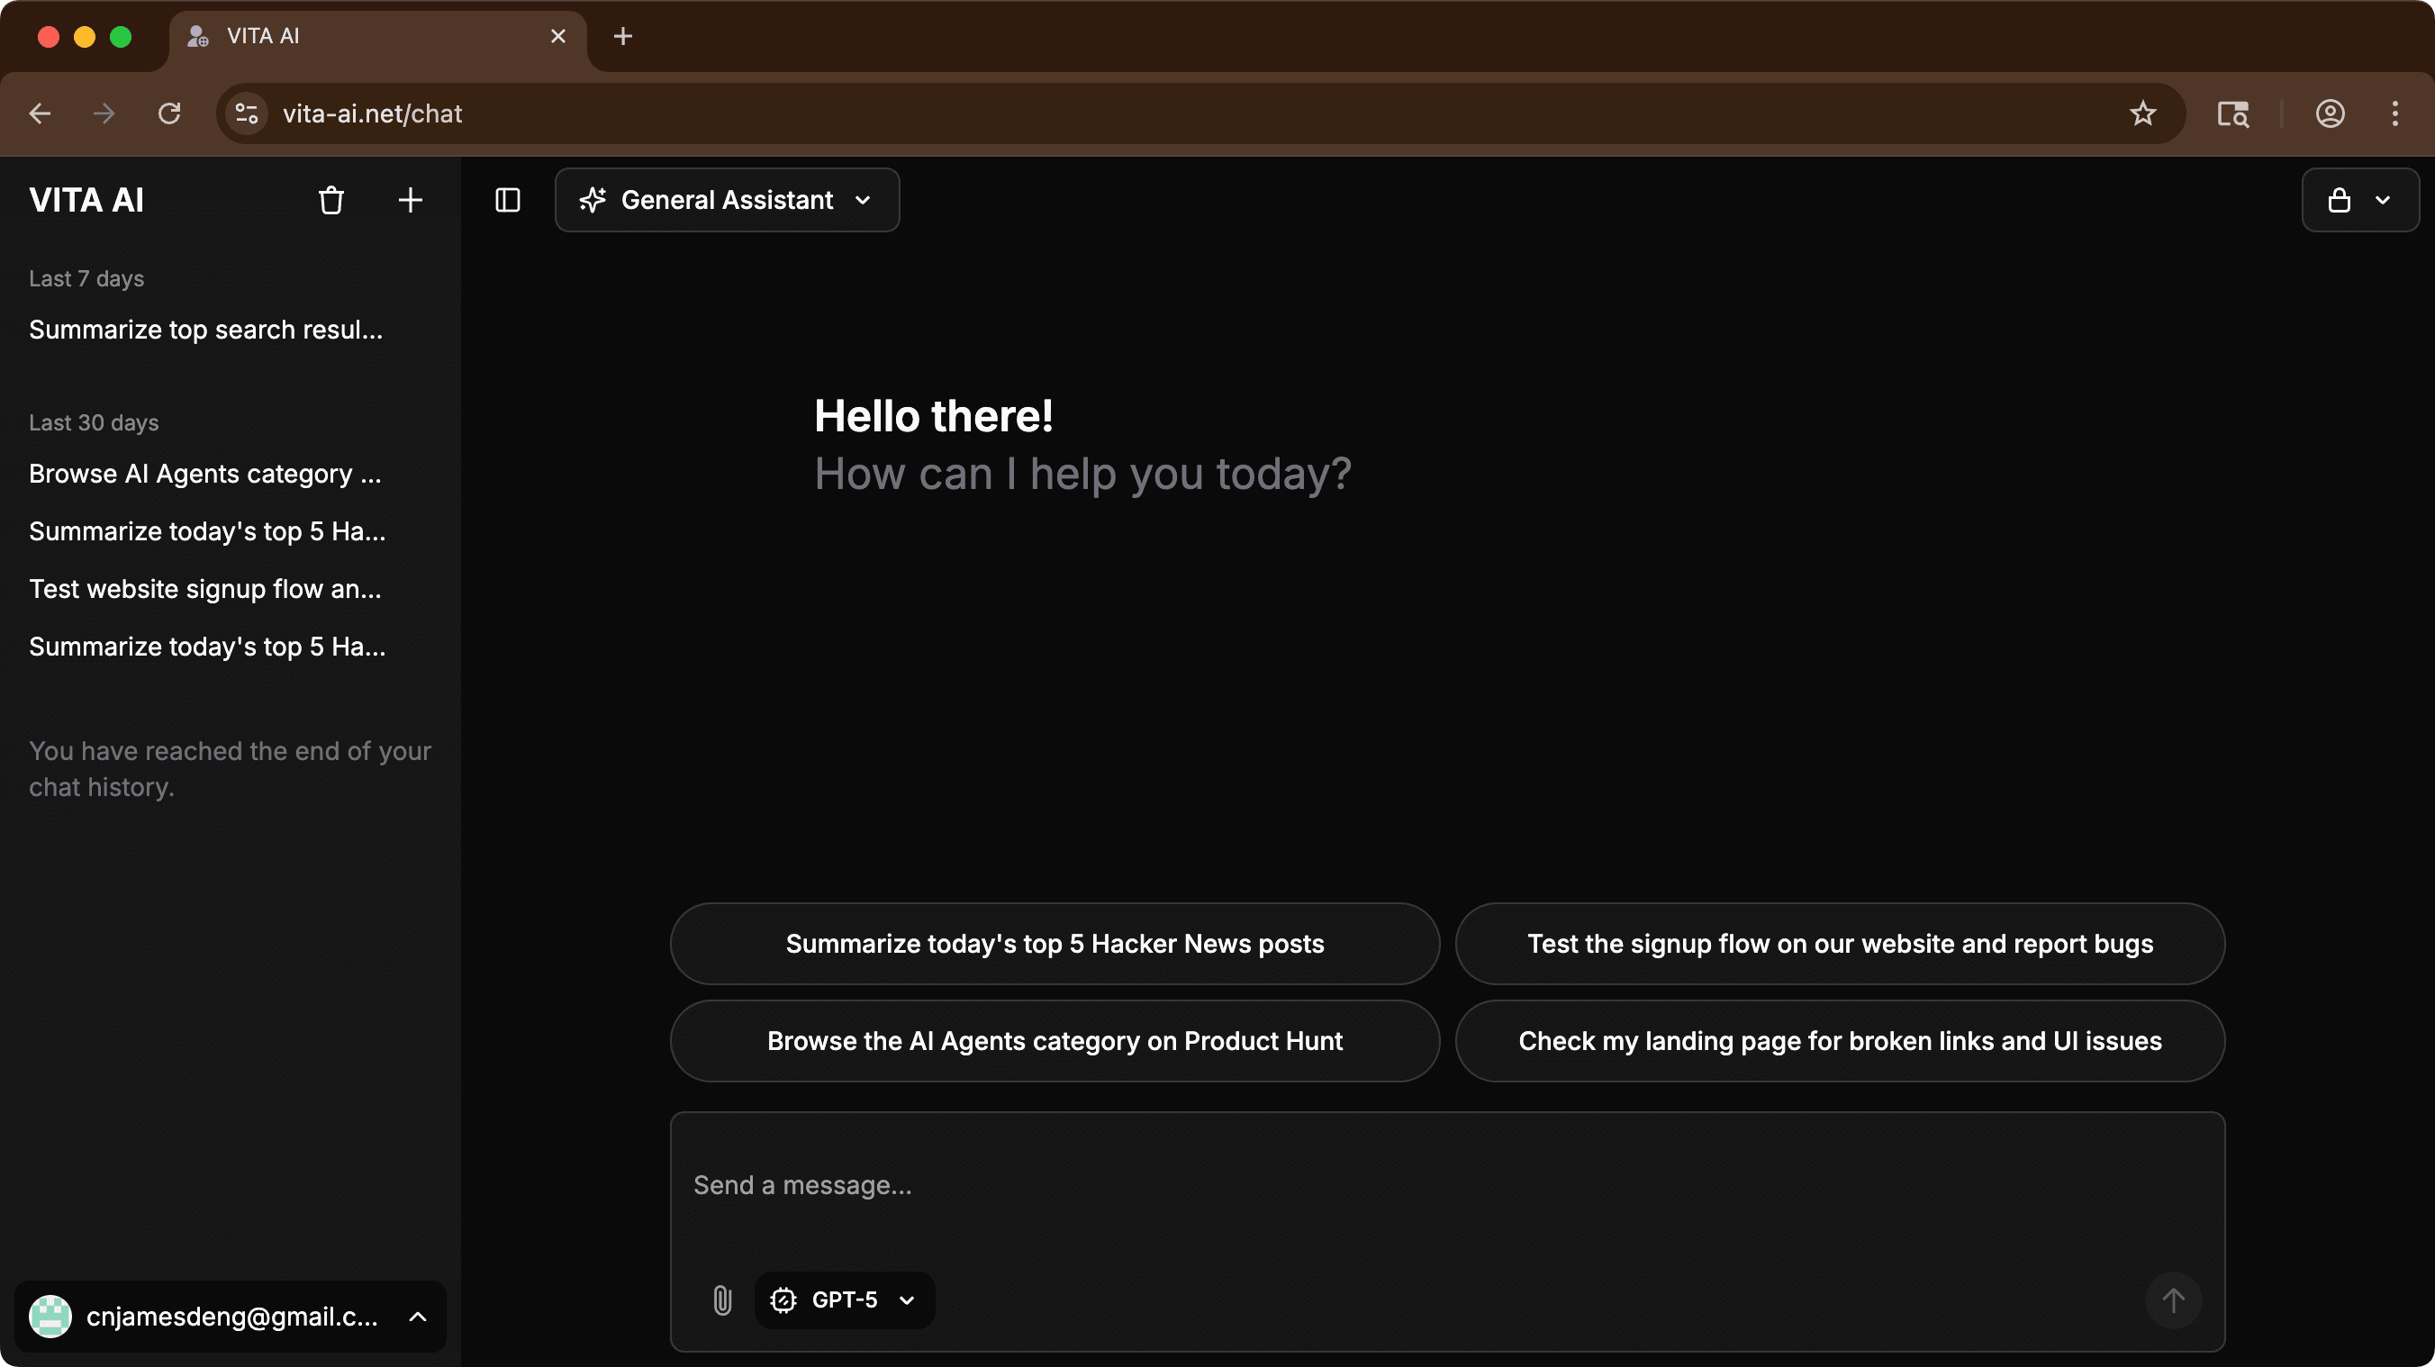Open the browser three-dot menu
Screen dimensions: 2435x1367
point(2395,113)
